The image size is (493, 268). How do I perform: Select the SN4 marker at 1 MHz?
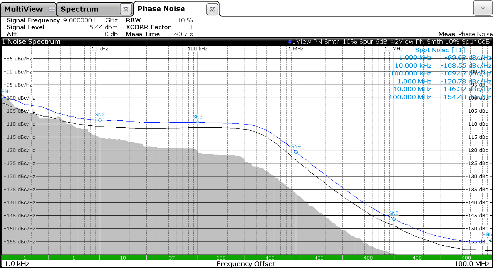296,152
